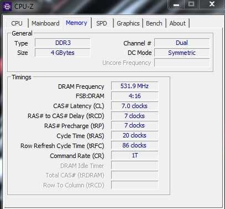Click the 7.0 clocks CAS latency value

134,106
